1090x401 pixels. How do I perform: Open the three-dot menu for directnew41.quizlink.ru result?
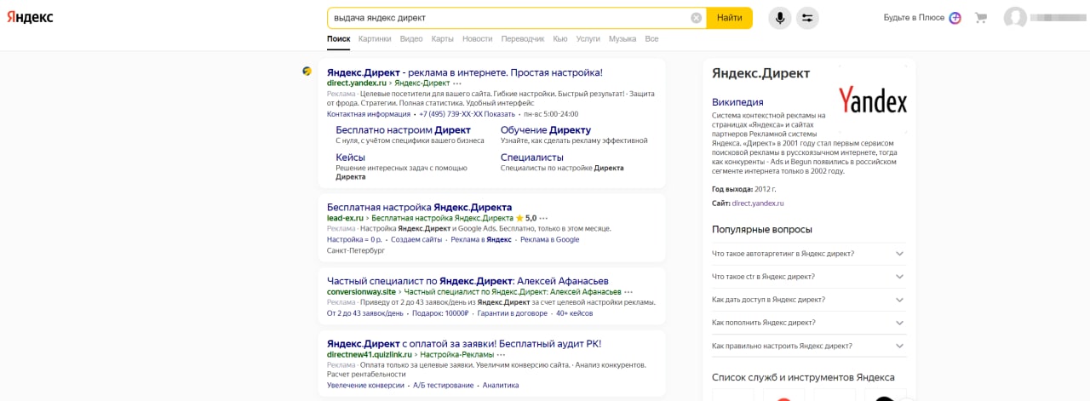point(501,354)
